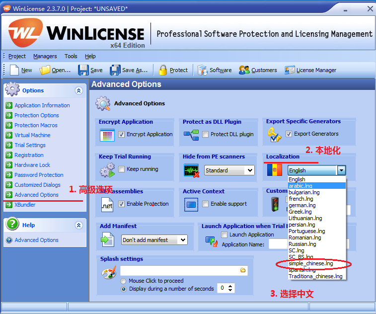Image resolution: width=376 pixels, height=314 pixels.
Task: Open the Customers toolbar icon
Action: coord(244,70)
